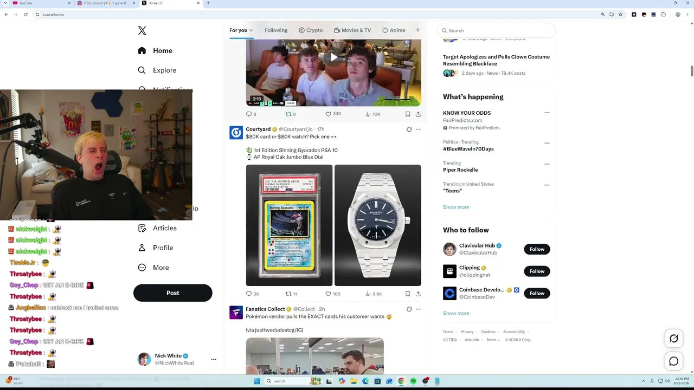The image size is (694, 390).
Task: Open the Chrome profile icon
Action: pos(678,15)
